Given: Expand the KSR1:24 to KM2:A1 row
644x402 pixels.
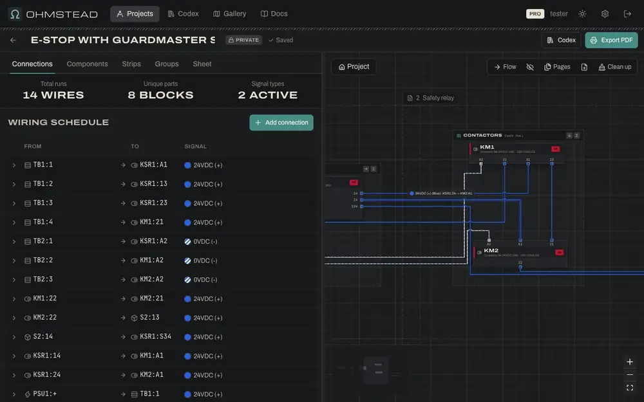Looking at the screenshot, I should [14, 376].
